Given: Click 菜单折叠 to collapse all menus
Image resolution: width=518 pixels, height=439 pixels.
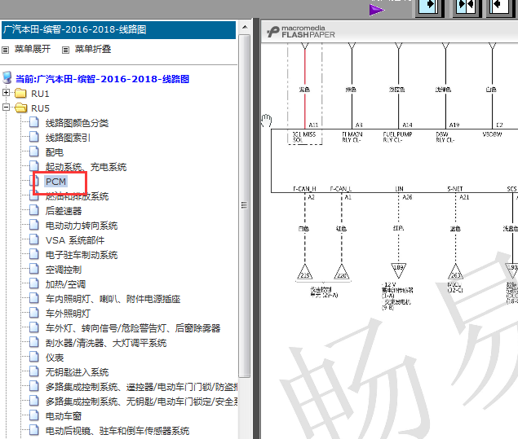Looking at the screenshot, I should coord(93,49).
